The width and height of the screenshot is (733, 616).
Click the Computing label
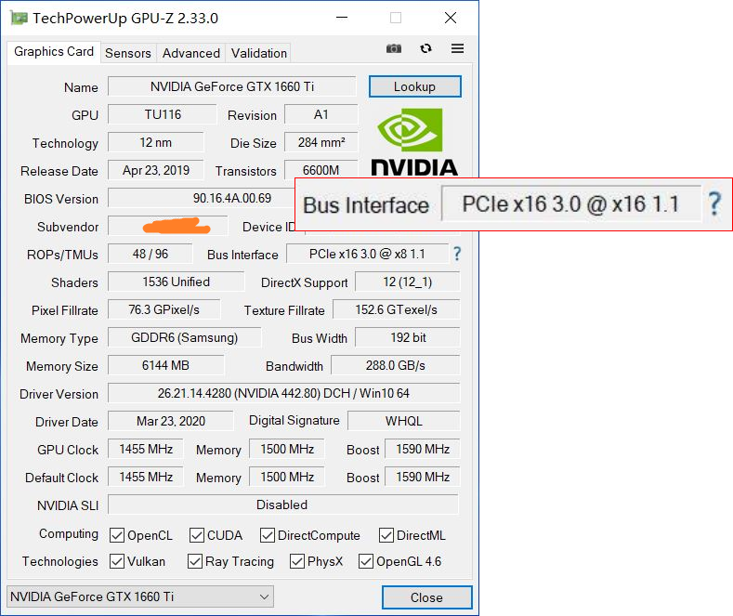(68, 533)
